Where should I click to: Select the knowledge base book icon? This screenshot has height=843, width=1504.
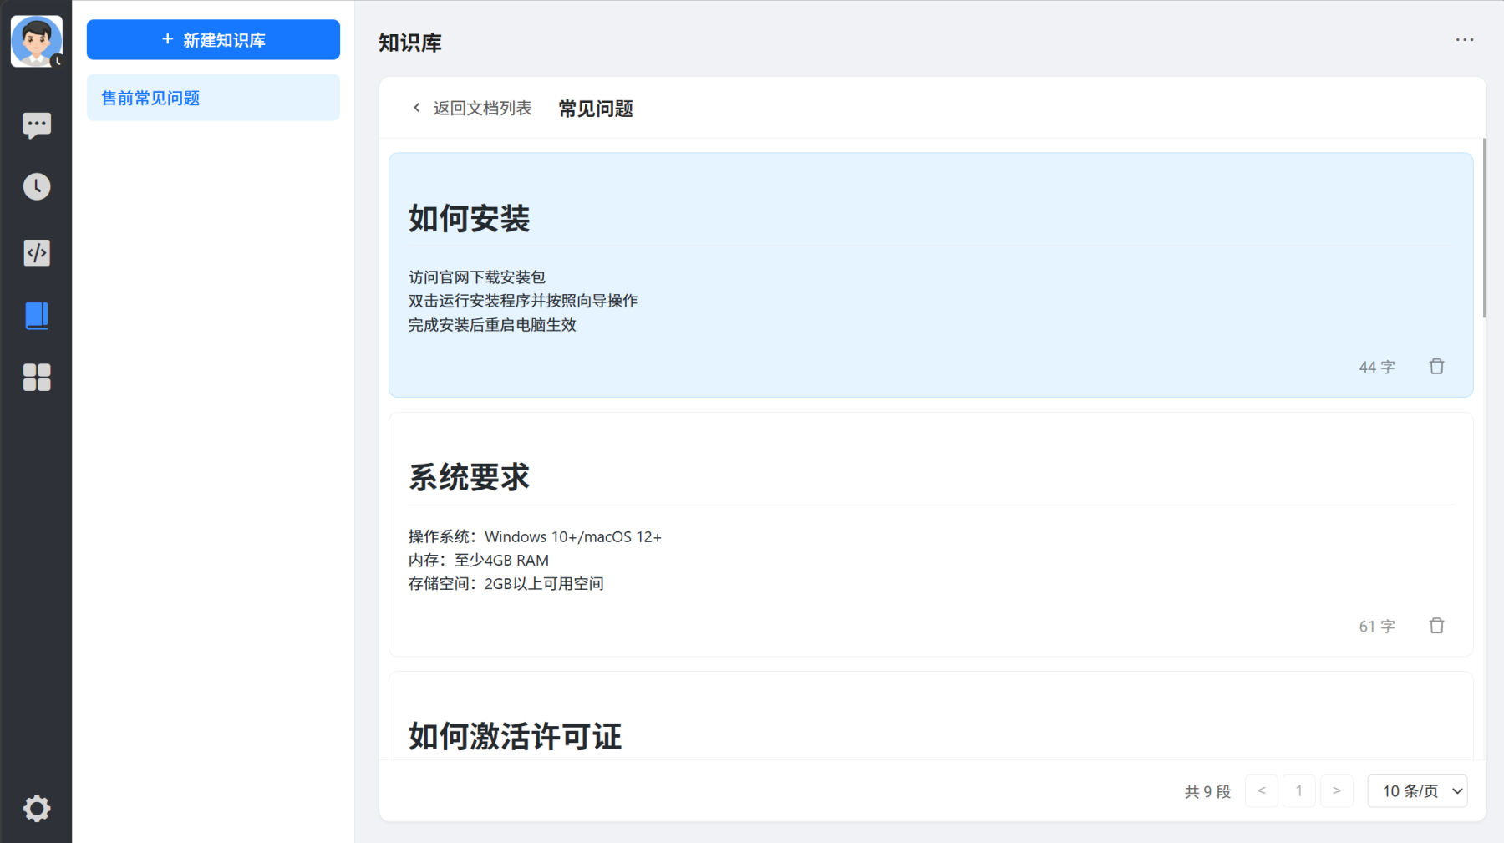pos(36,316)
